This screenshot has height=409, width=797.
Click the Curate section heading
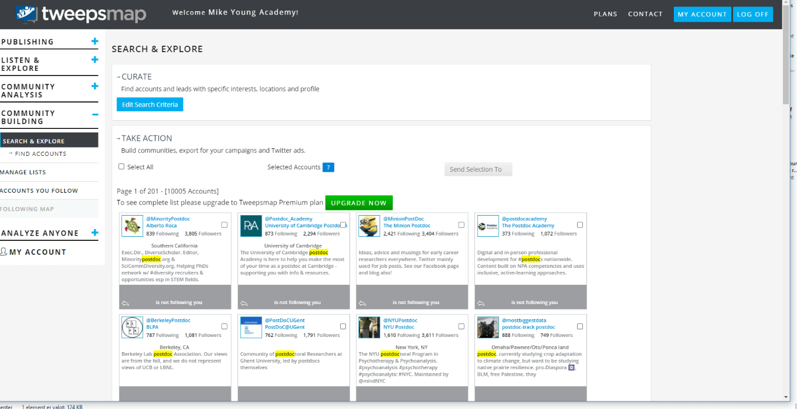pos(136,76)
